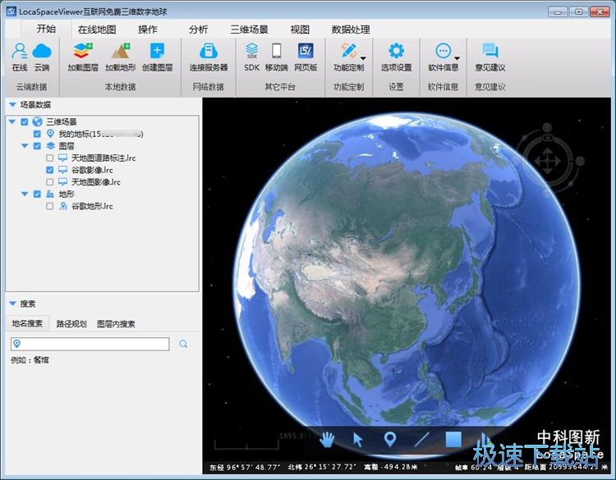The height and width of the screenshot is (480, 616).
Task: Click the terrain icon beside 地形
Action: coord(50,194)
